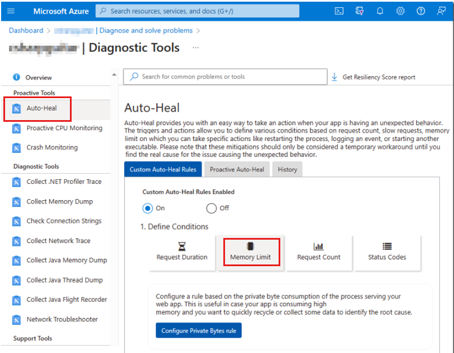Switch to the Proactive Auto-Heal tab
The image size is (454, 353).
[236, 169]
